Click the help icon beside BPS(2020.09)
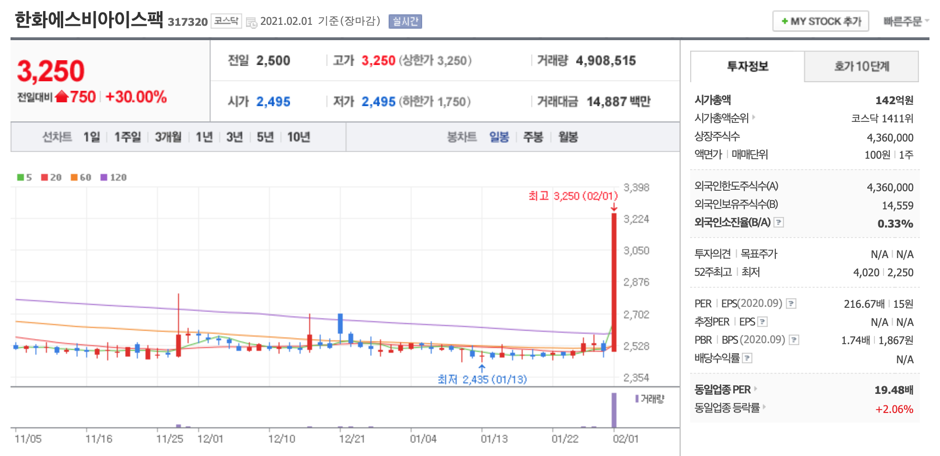Image resolution: width=940 pixels, height=456 pixels. (794, 340)
